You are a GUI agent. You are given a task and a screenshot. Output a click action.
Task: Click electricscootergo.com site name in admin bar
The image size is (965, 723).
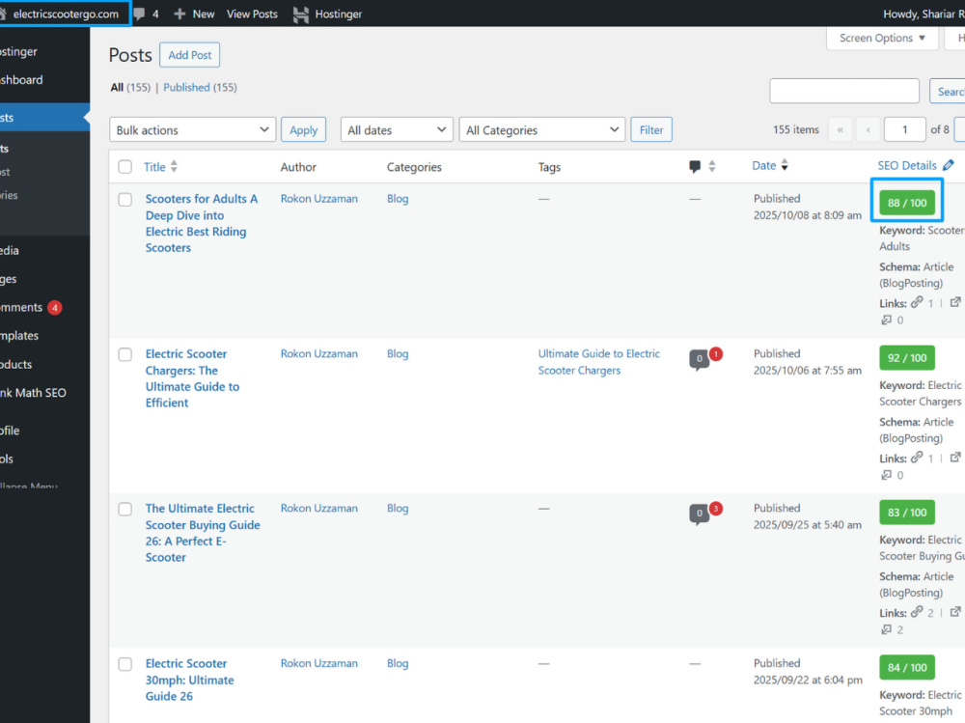[66, 14]
